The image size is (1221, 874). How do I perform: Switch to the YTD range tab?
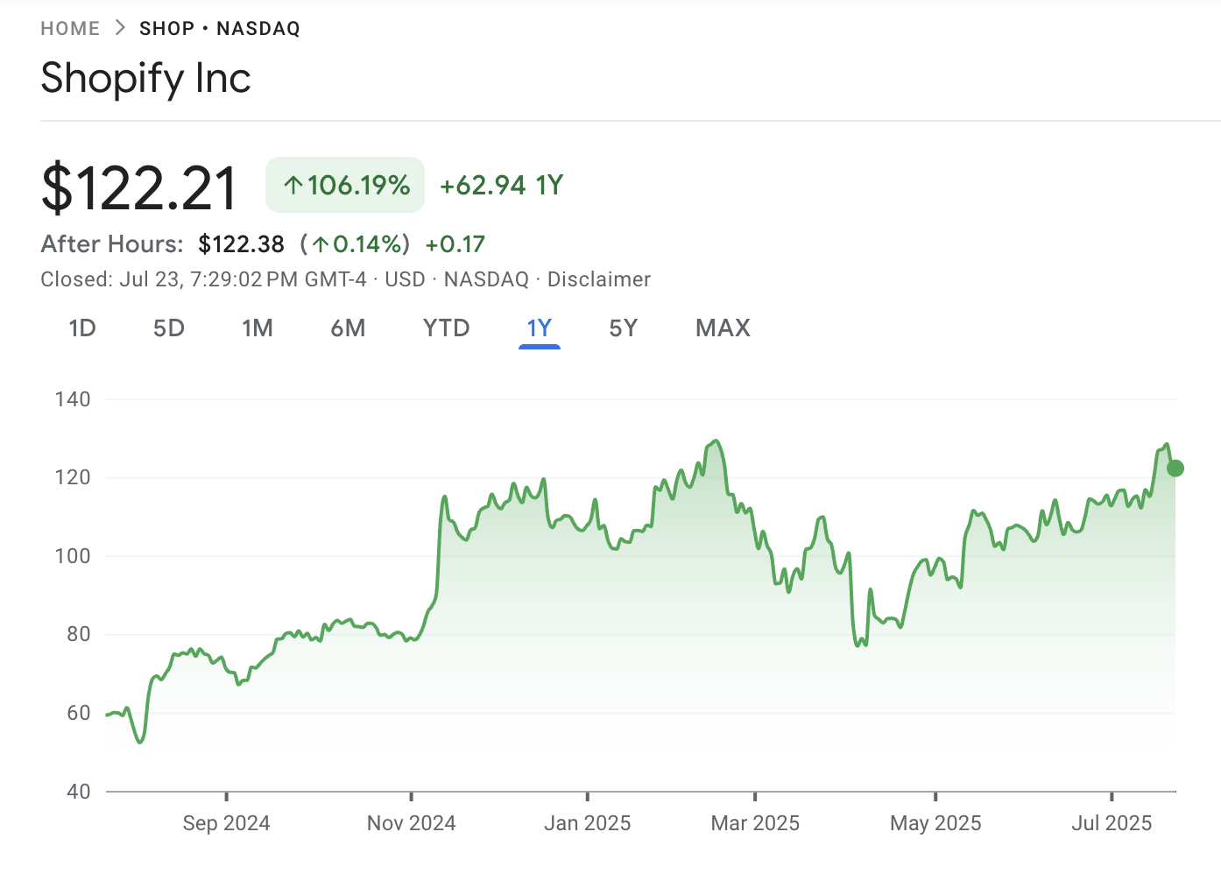(447, 328)
